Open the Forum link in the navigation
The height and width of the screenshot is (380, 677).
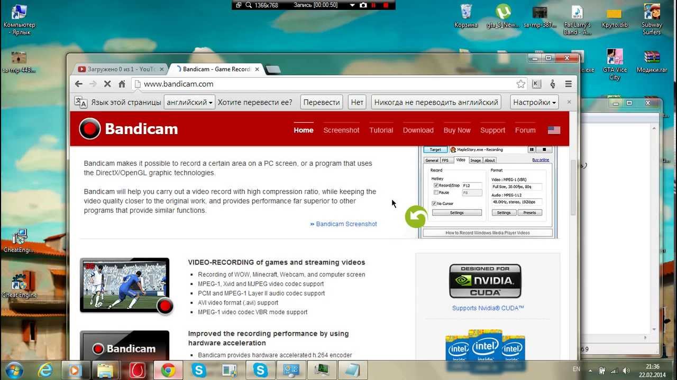point(525,130)
